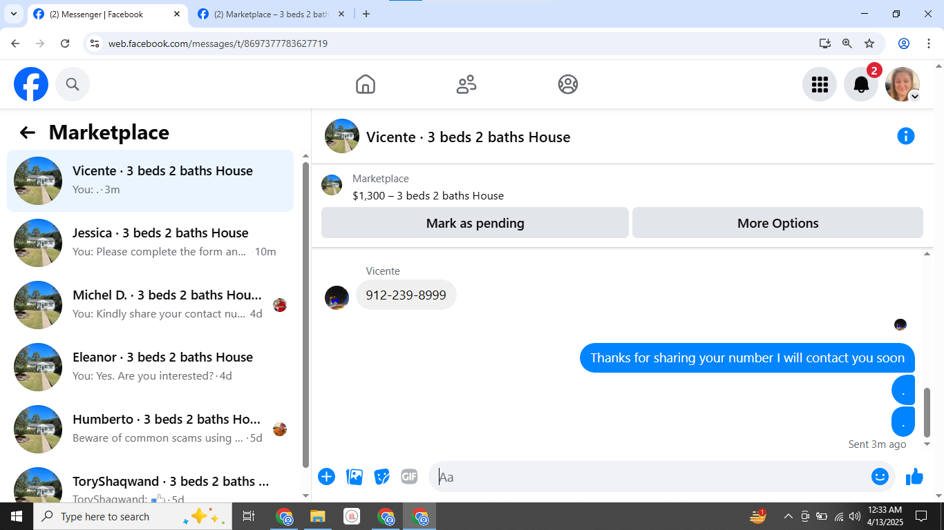Open the Facebook logo home link

(31, 84)
